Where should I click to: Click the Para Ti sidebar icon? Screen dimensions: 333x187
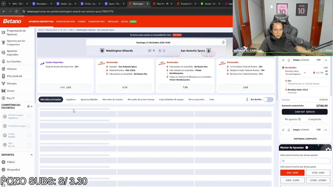(x=3, y=98)
